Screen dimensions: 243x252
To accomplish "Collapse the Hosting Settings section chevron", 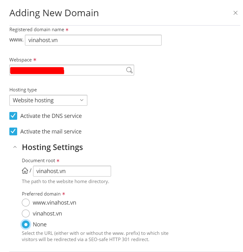I will point(15,147).
